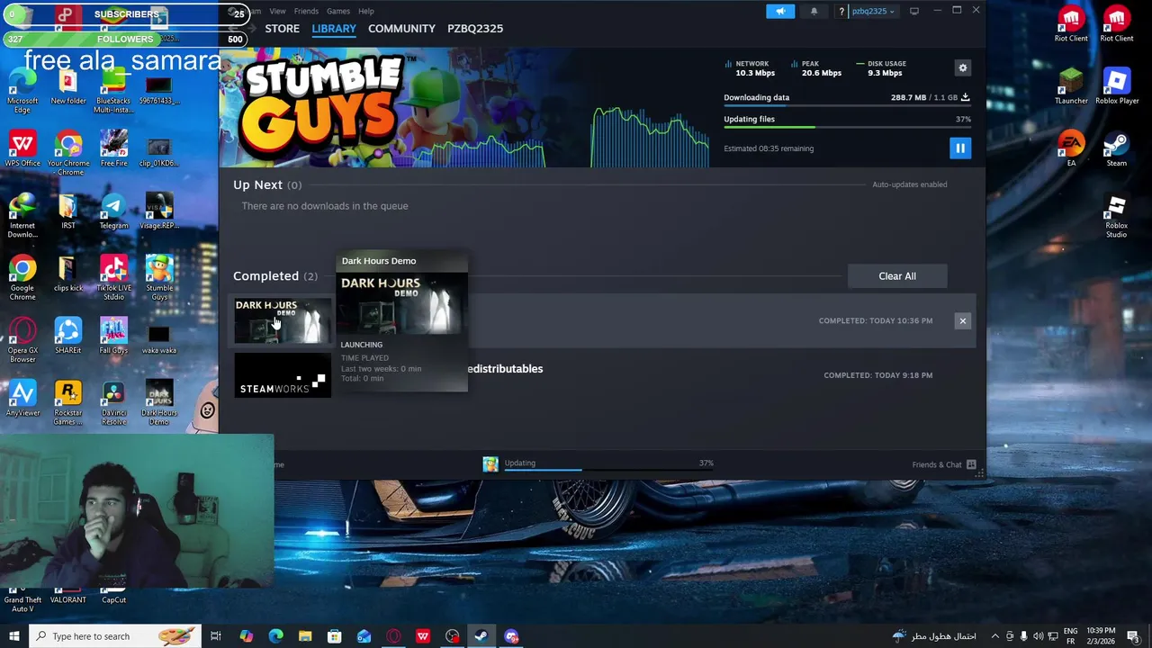The height and width of the screenshot is (648, 1152).
Task: Click the taskbar search box
Action: 115,636
